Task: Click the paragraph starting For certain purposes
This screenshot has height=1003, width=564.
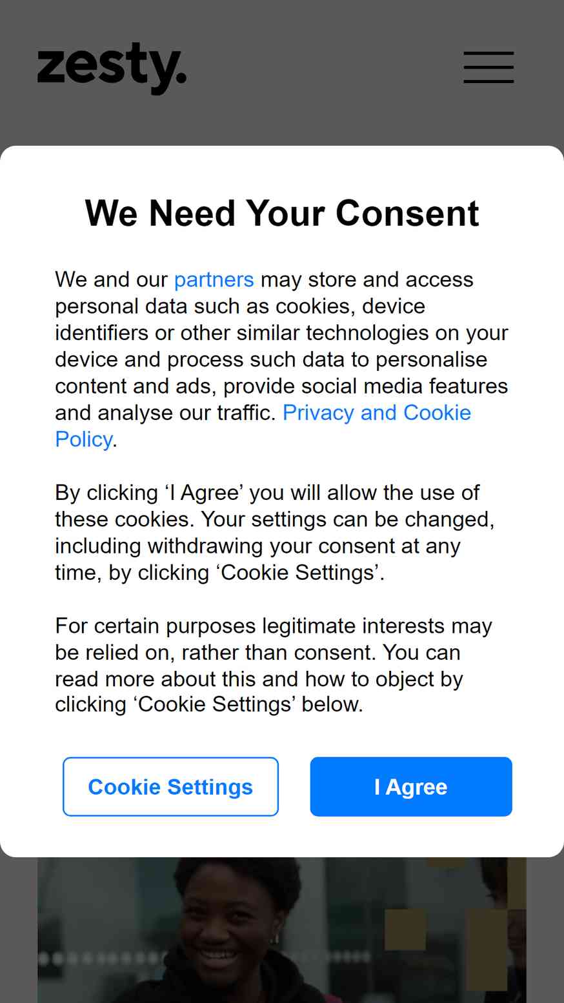Action: pos(274,665)
